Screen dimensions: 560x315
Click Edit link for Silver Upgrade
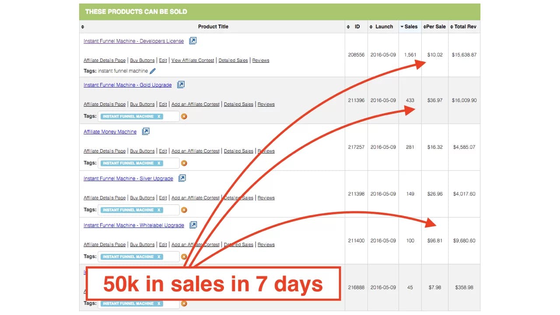[x=163, y=198]
